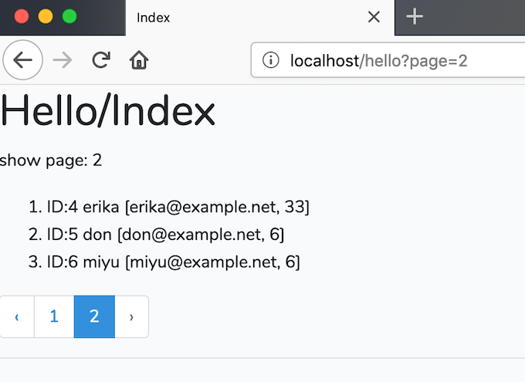This screenshot has width=525, height=382.
Task: Go back to the previous page
Action: [x=22, y=60]
